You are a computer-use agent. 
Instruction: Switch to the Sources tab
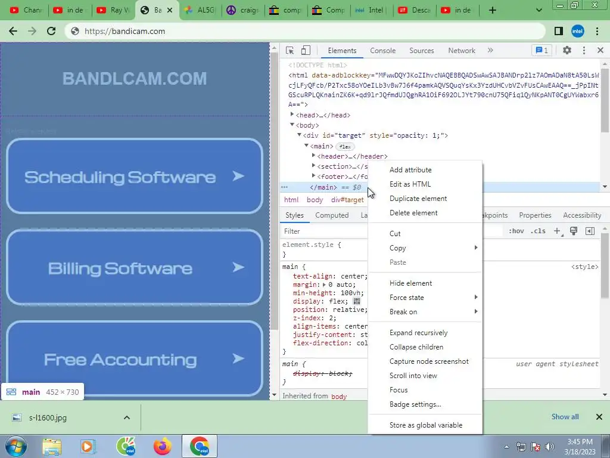coord(421,51)
